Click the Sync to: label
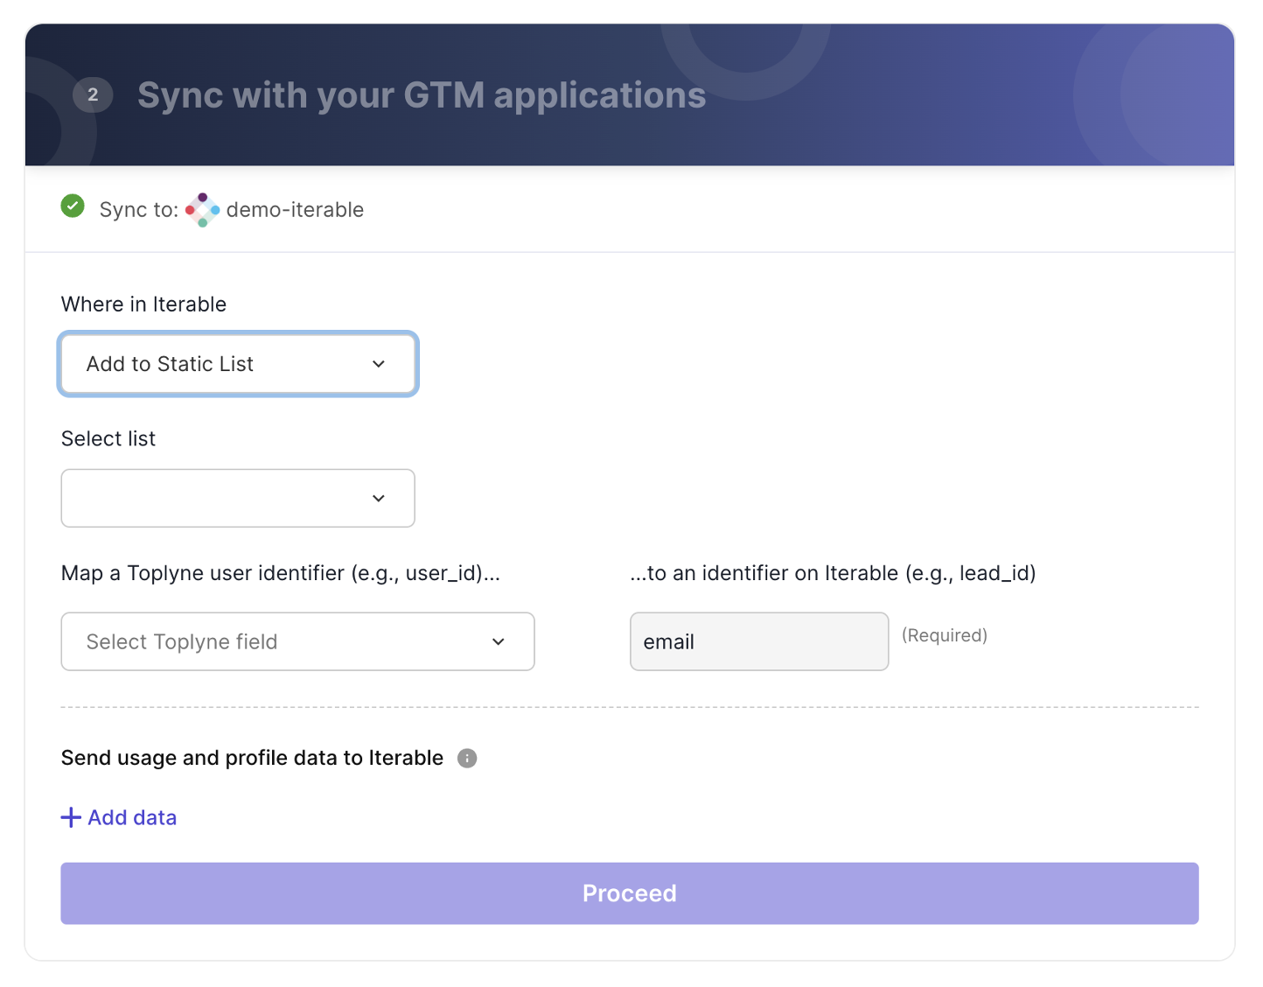 click(139, 210)
